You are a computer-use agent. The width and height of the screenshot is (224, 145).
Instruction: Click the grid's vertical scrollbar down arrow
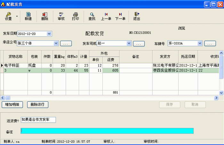pos(221,93)
